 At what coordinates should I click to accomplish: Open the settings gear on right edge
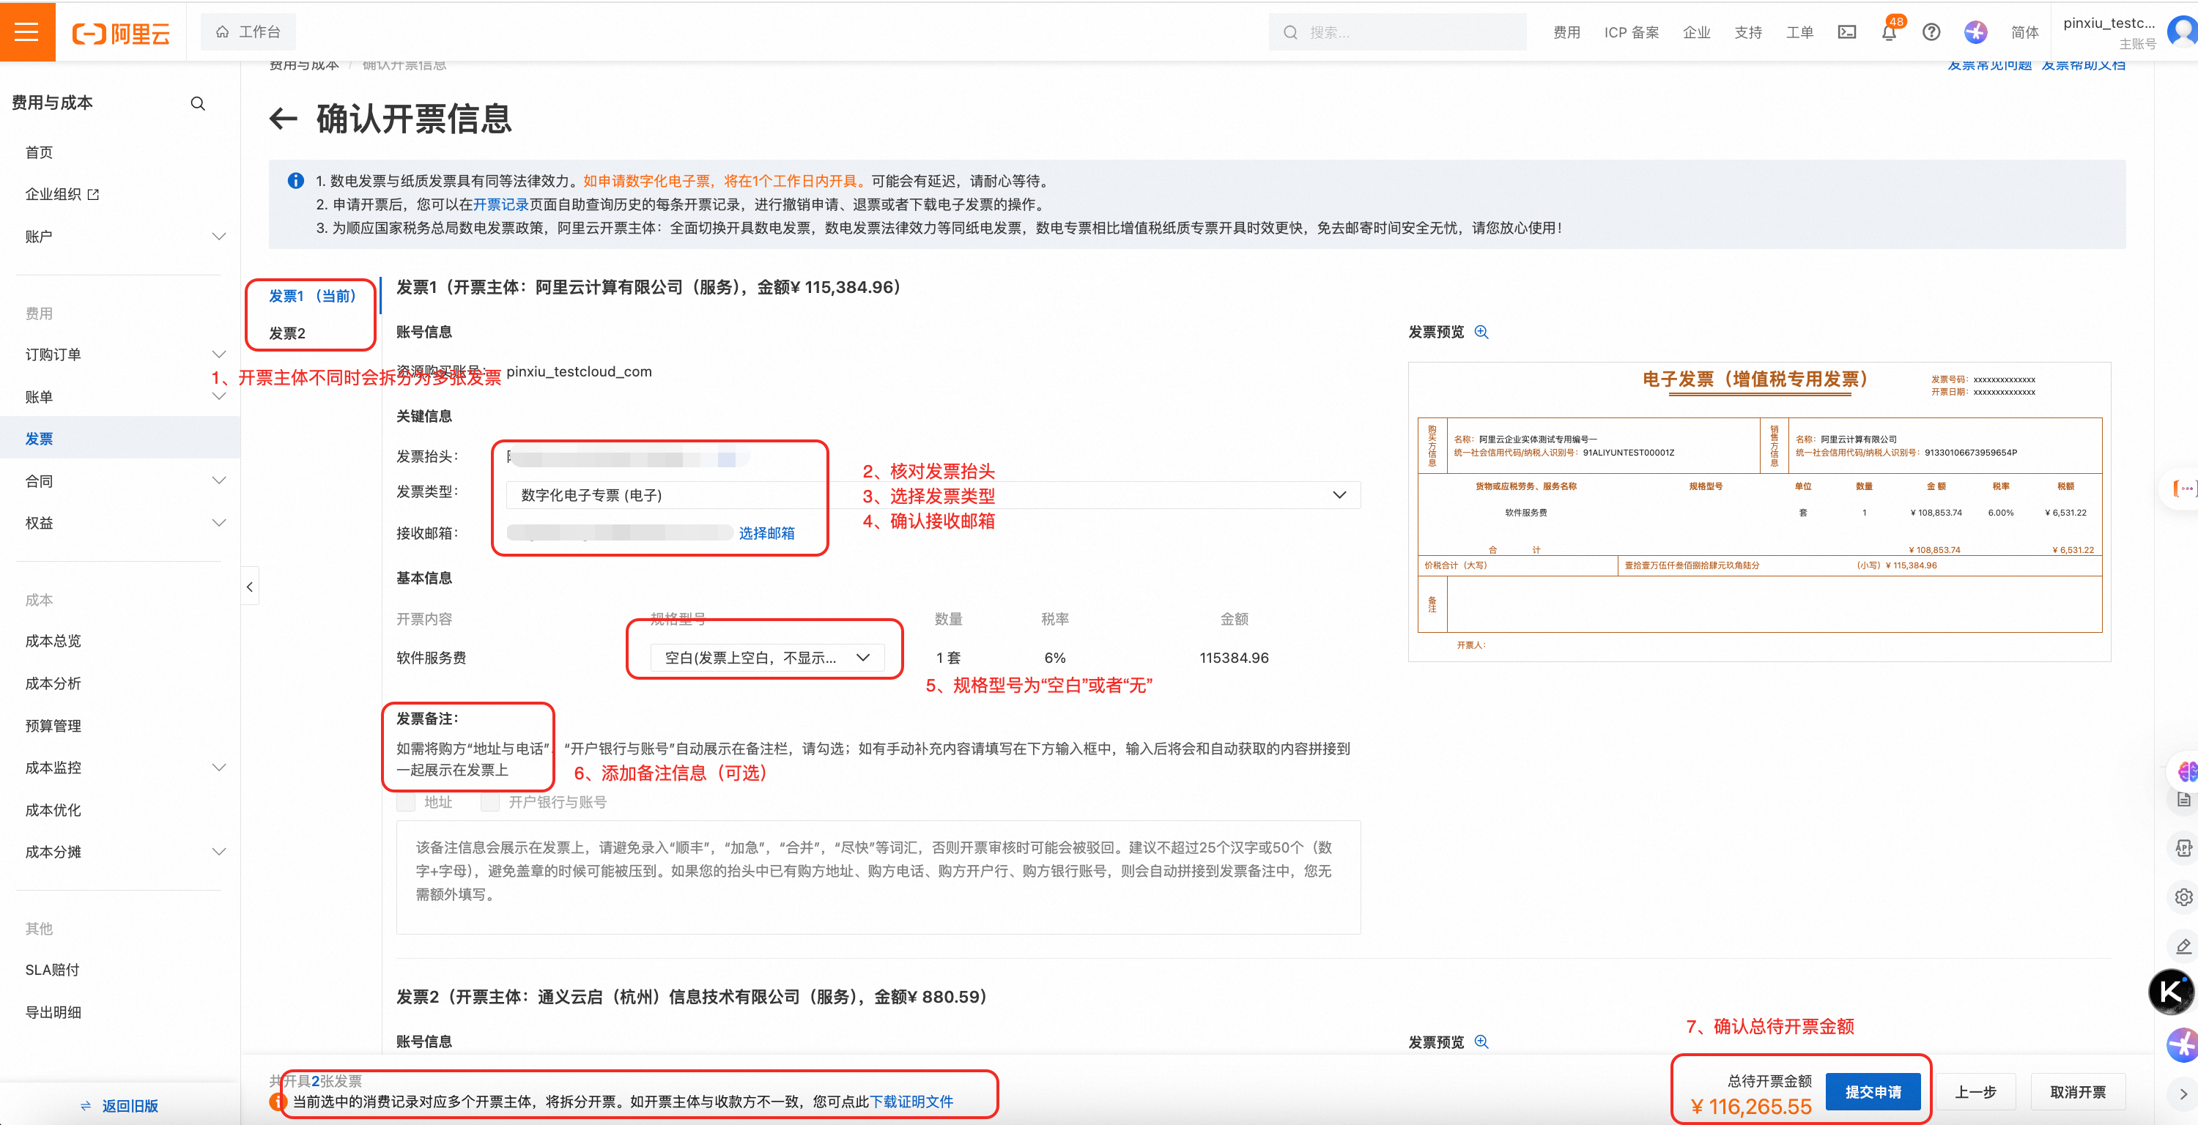pyautogui.click(x=2183, y=896)
